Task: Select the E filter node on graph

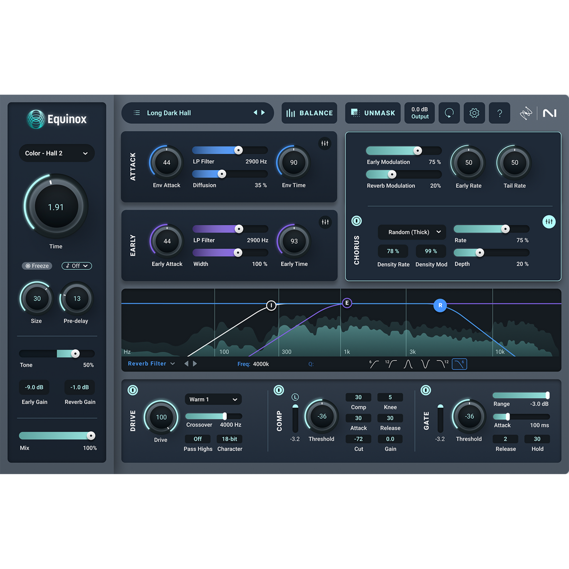Action: coord(347,303)
